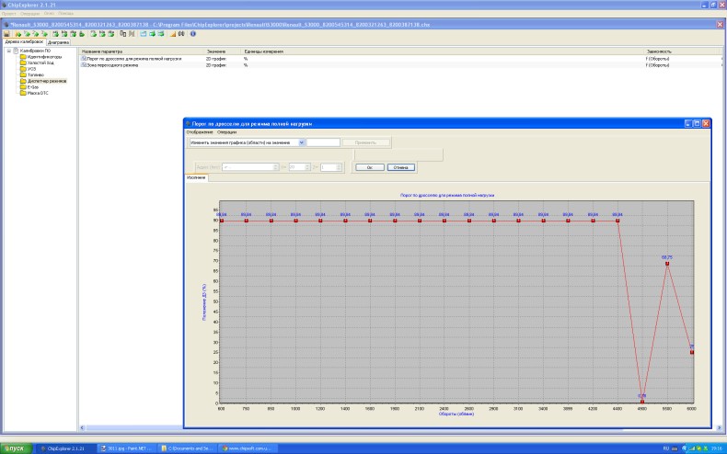Click the пуск Start button on taskbar
Image resolution: width=727 pixels, height=454 pixels.
point(17,448)
